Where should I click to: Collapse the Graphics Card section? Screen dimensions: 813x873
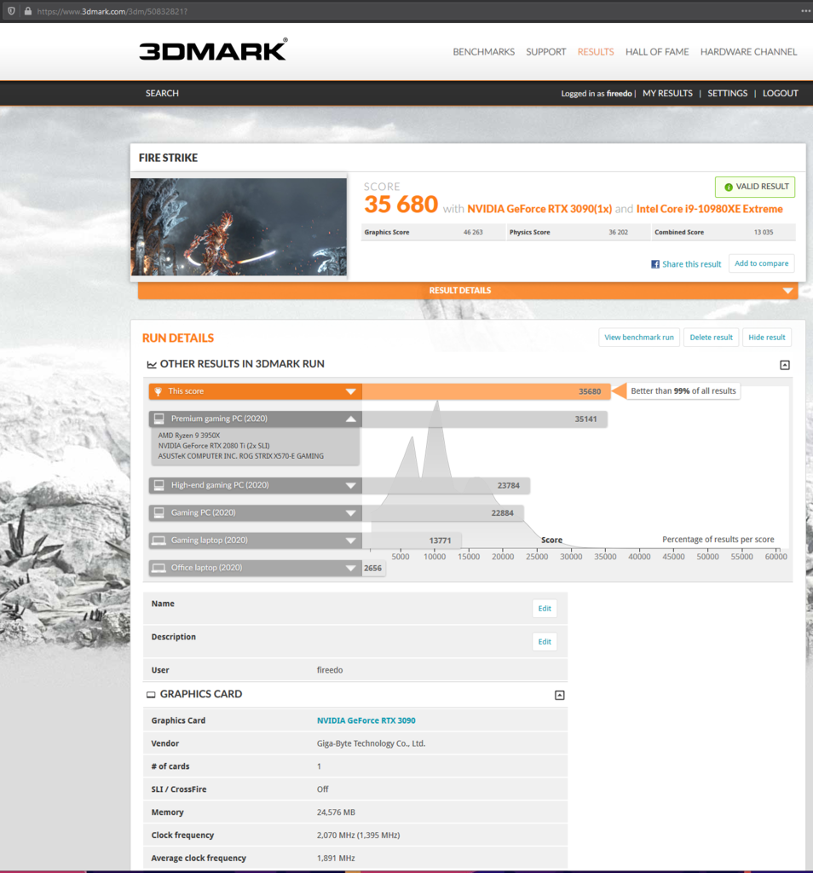click(560, 695)
